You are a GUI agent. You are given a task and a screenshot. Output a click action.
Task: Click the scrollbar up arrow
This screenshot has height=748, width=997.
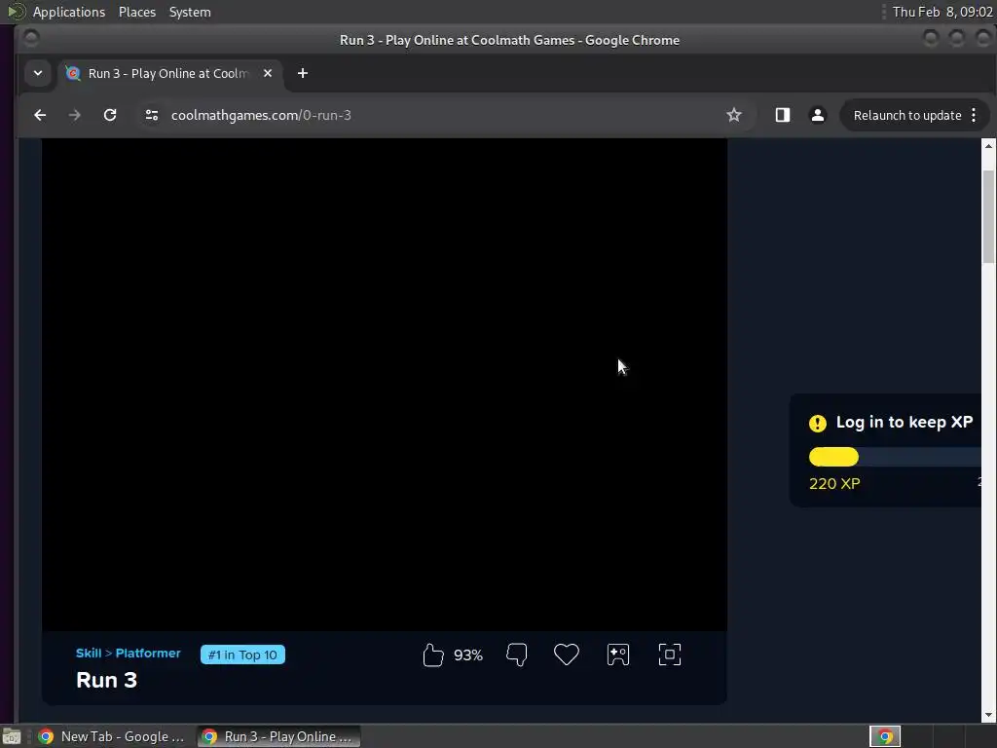[x=988, y=146]
